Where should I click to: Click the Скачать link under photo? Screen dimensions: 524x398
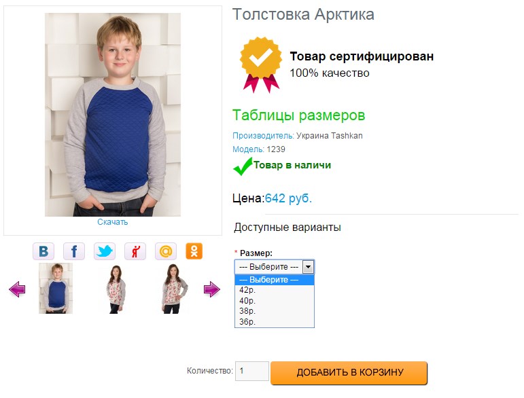(112, 222)
